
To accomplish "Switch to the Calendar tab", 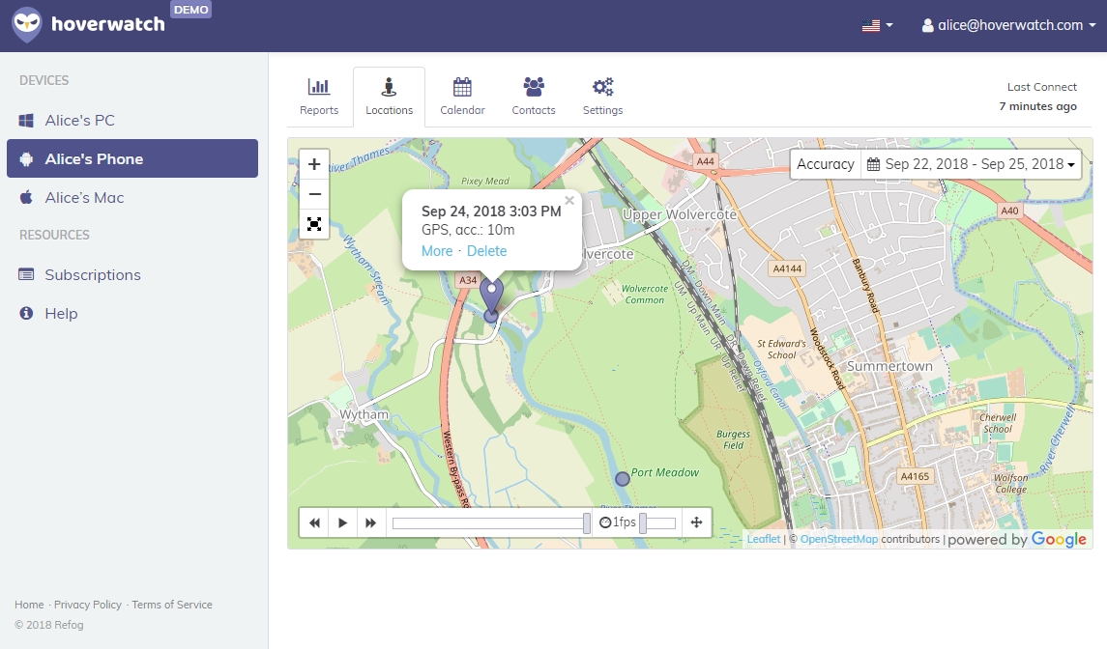I will point(462,97).
